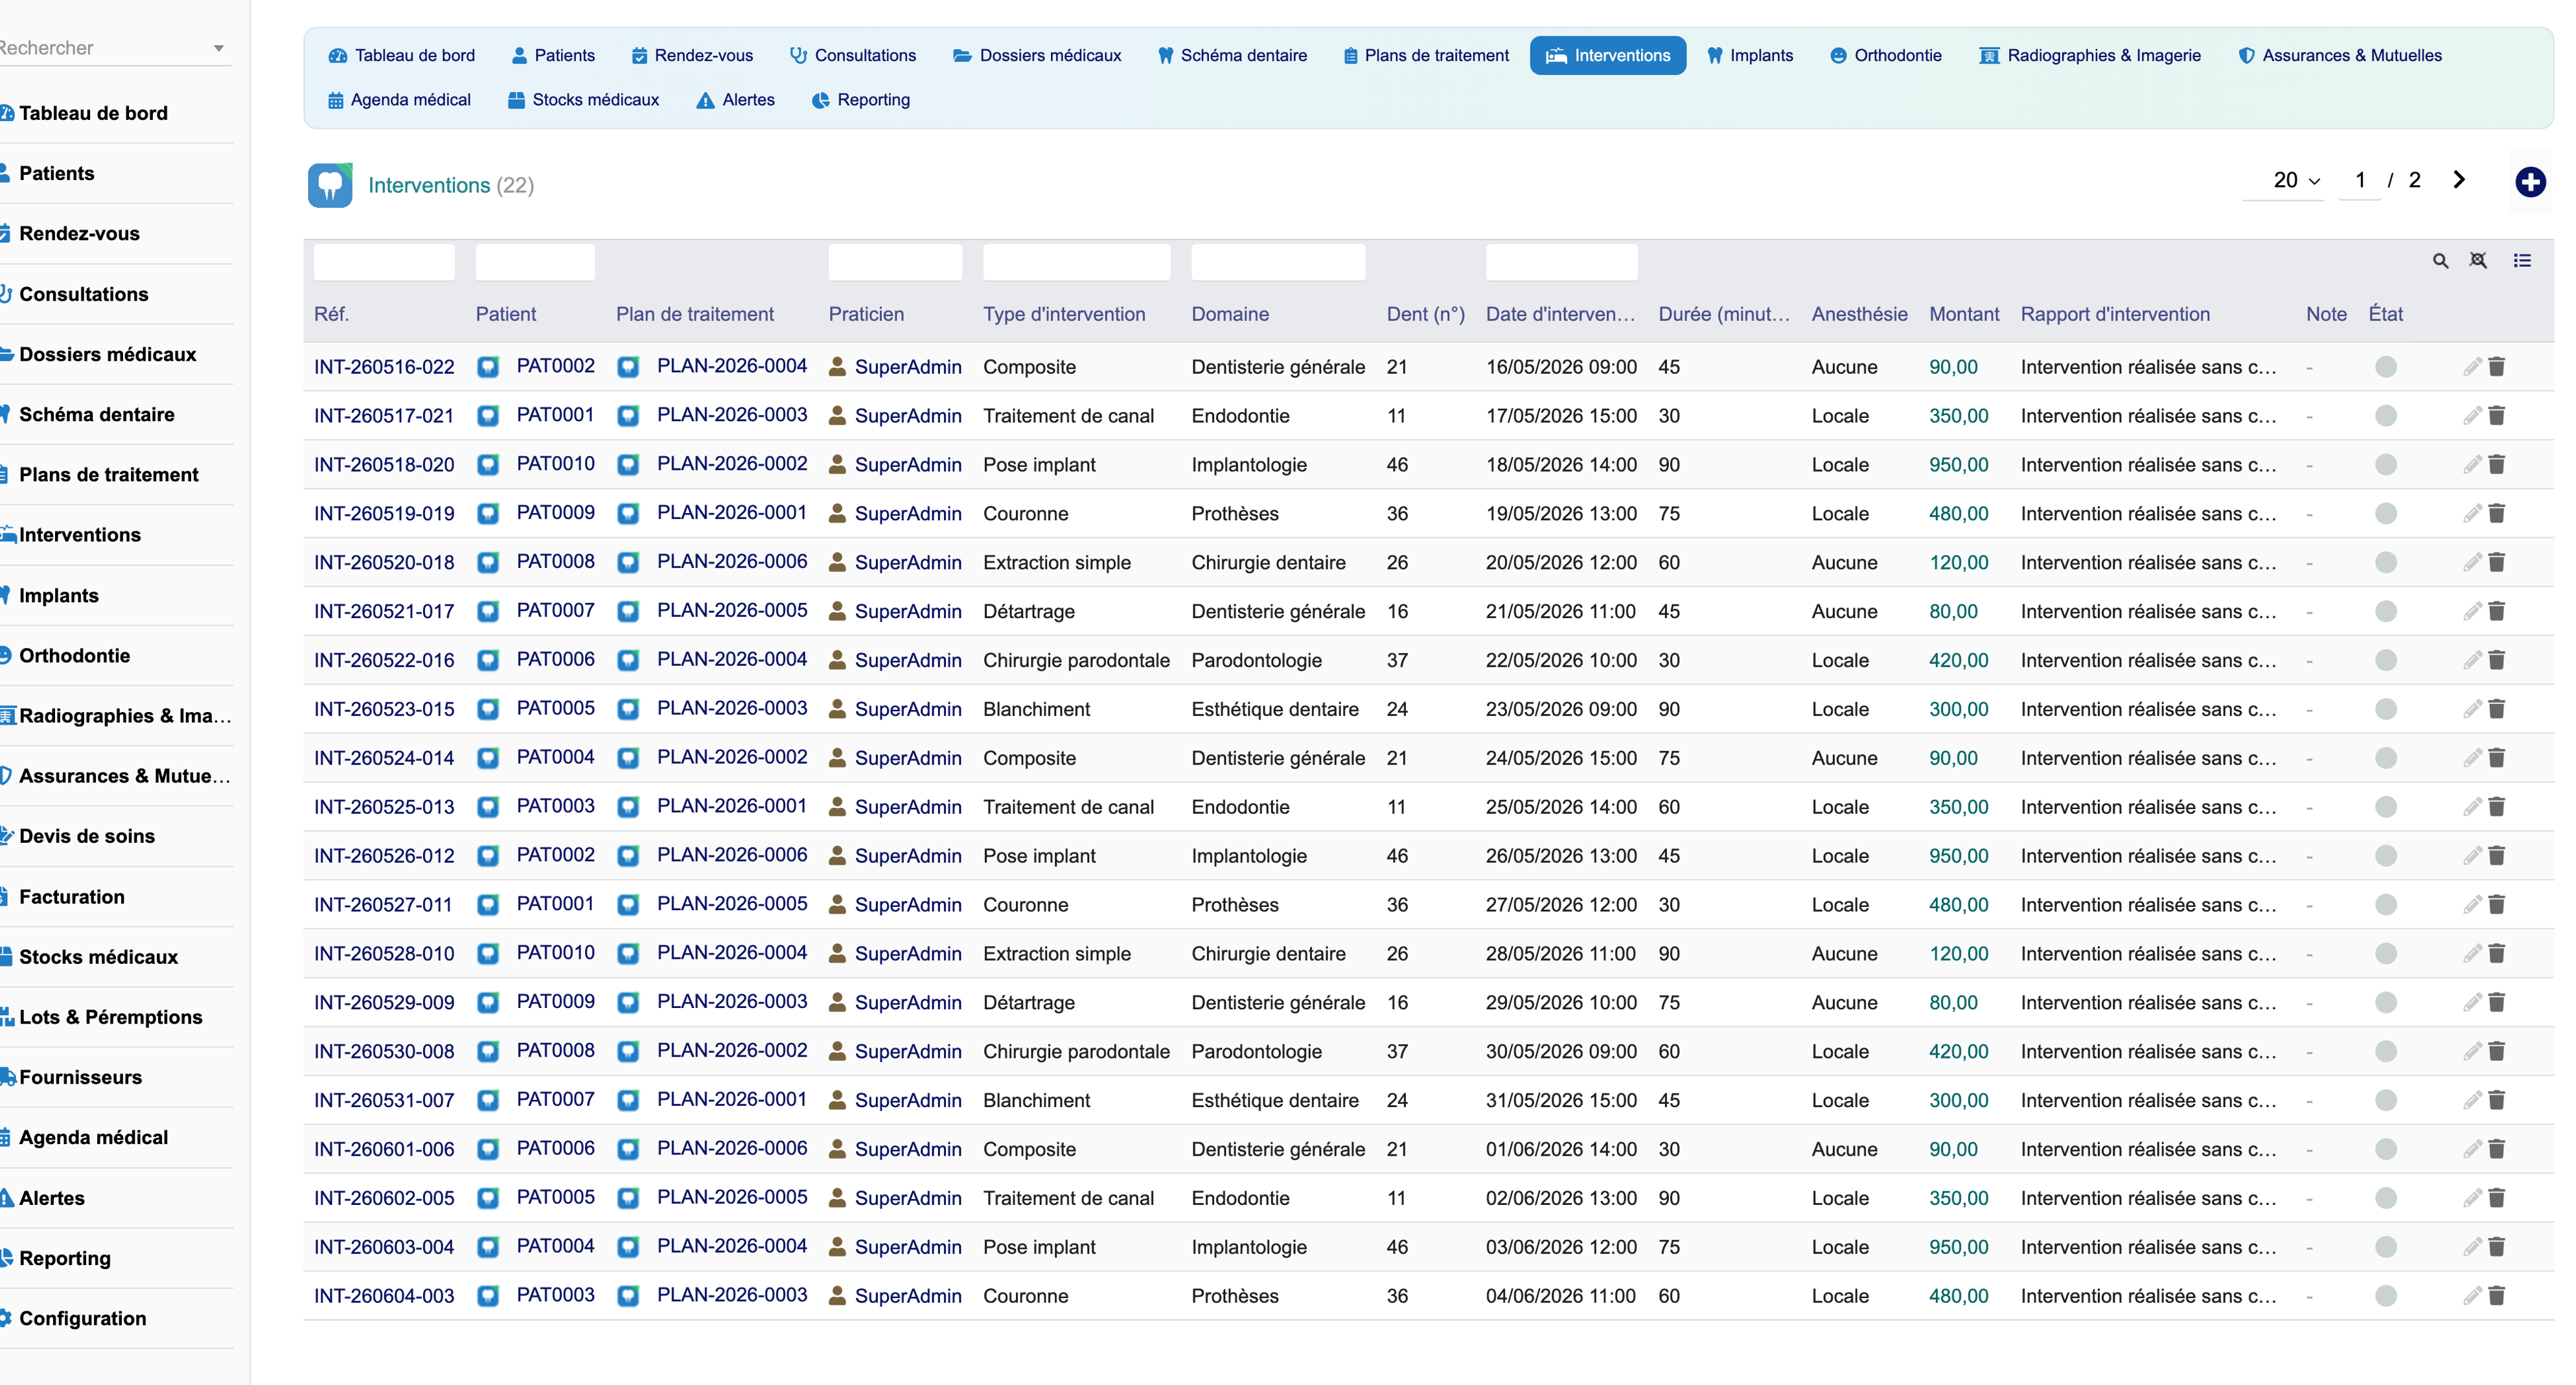Clear filters with the crossed-out magnifier icon

tap(2478, 261)
